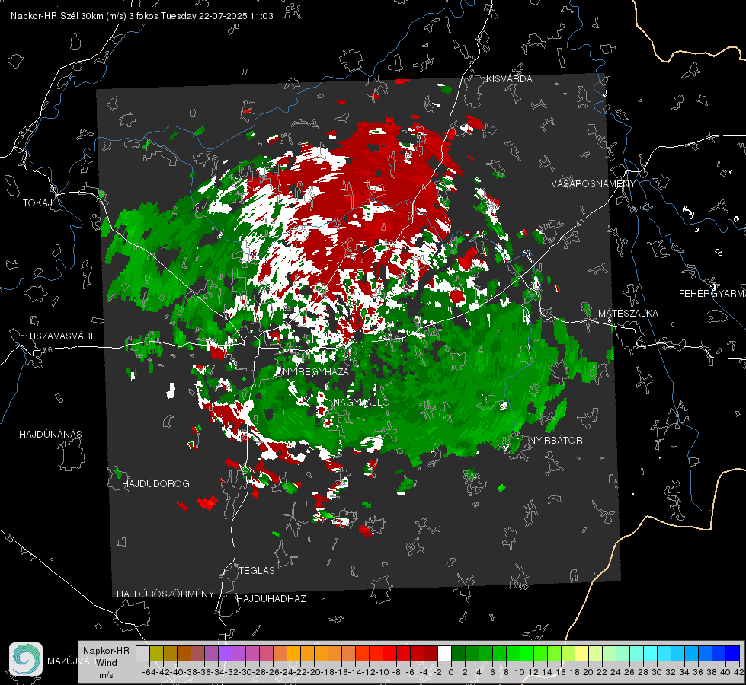Select the white zero-velocity legend swatch
Screen dimensions: 746x685
point(444,653)
